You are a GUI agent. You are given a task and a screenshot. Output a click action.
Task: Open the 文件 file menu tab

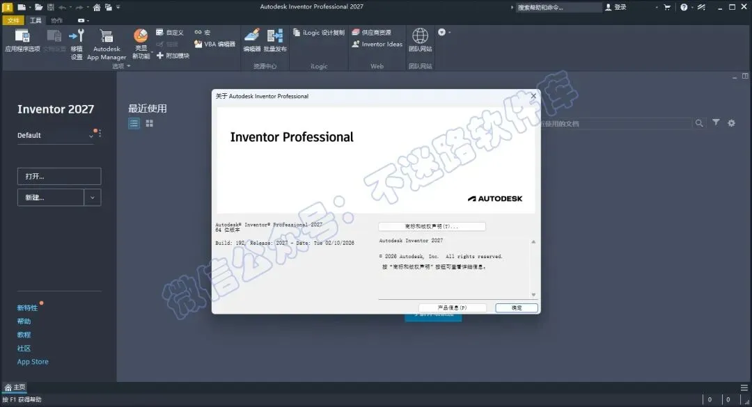point(13,21)
